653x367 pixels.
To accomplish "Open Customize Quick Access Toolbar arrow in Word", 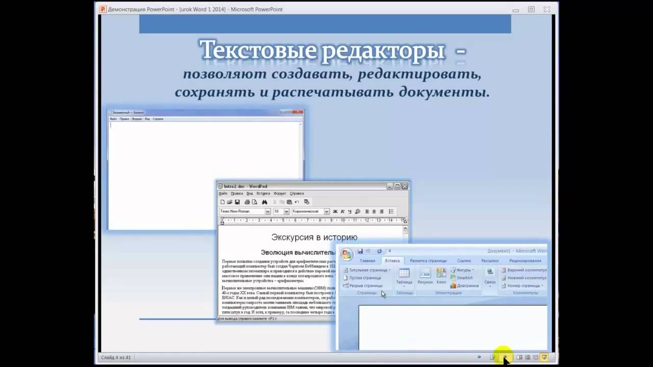I will click(390, 251).
